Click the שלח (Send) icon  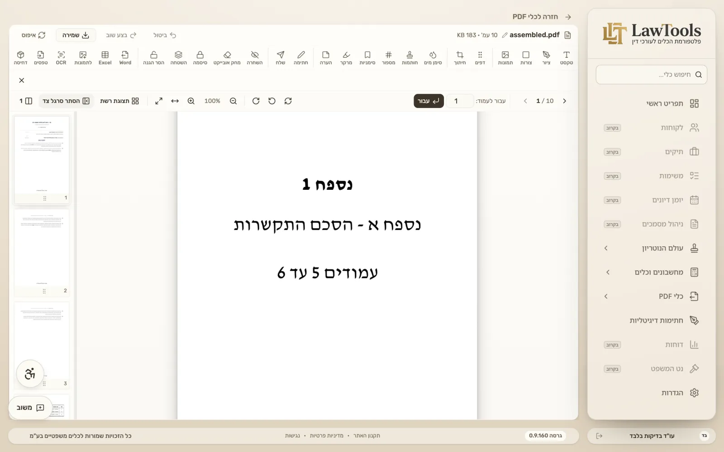pyautogui.click(x=281, y=58)
